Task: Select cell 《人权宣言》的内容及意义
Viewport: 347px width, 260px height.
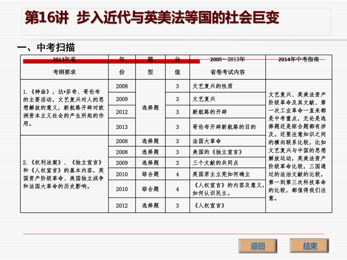Action: pos(228,189)
